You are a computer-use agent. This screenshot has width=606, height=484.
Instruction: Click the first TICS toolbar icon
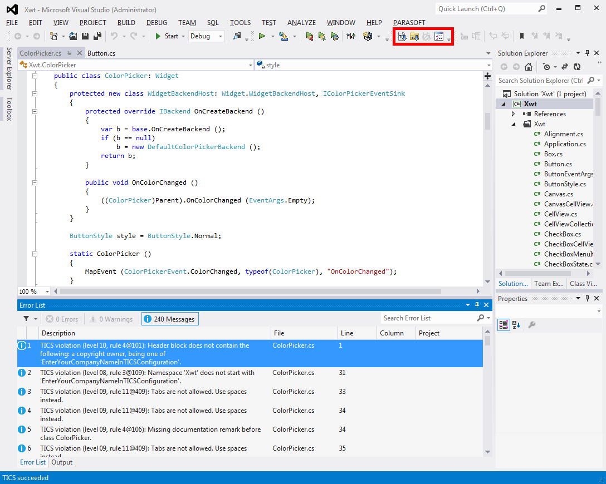point(402,36)
